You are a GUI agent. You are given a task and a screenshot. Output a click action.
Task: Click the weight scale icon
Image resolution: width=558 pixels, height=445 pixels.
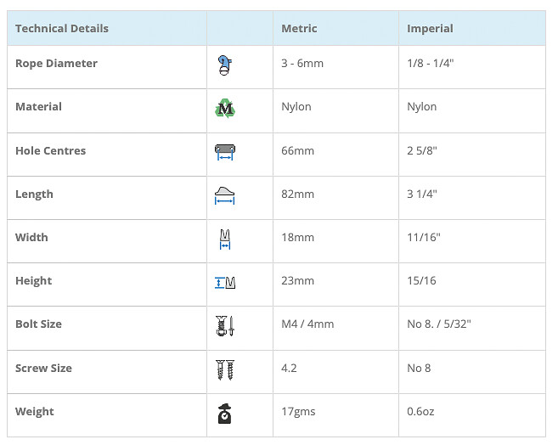click(x=224, y=413)
